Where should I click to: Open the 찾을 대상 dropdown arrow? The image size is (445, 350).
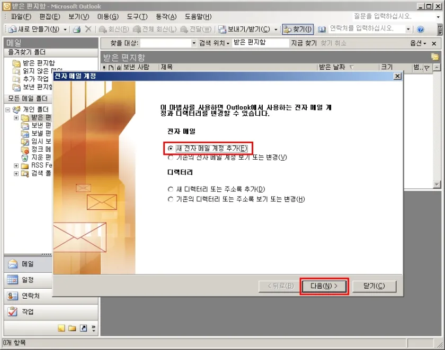[194, 43]
